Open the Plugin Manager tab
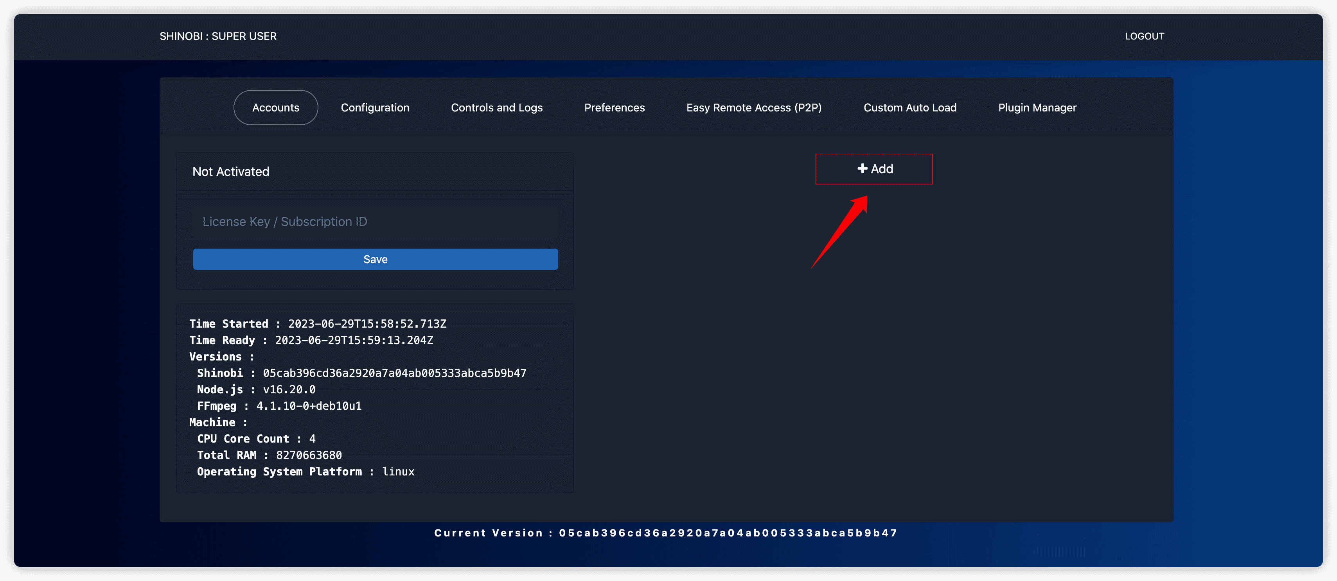The height and width of the screenshot is (581, 1337). 1037,108
